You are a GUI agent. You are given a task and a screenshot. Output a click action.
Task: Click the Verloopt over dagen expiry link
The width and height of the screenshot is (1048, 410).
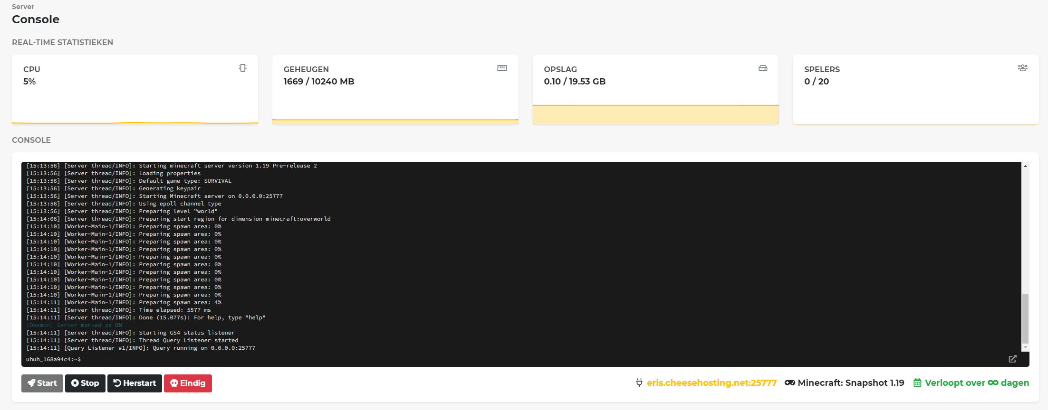coord(977,382)
